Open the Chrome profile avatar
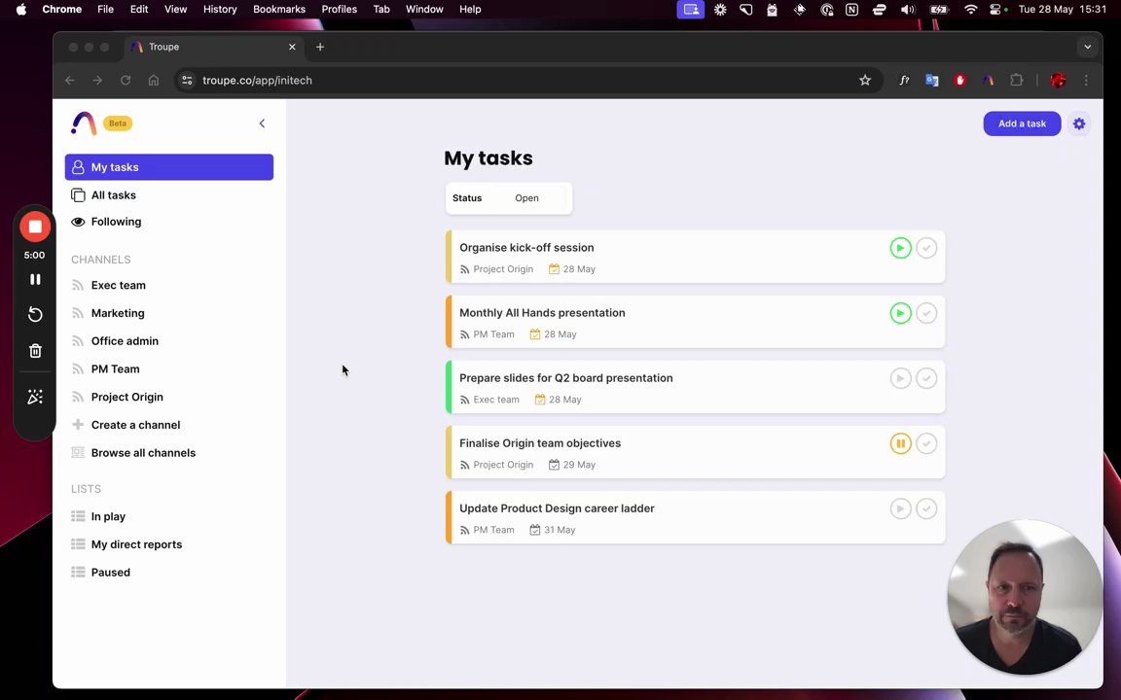This screenshot has width=1121, height=700. (1058, 80)
